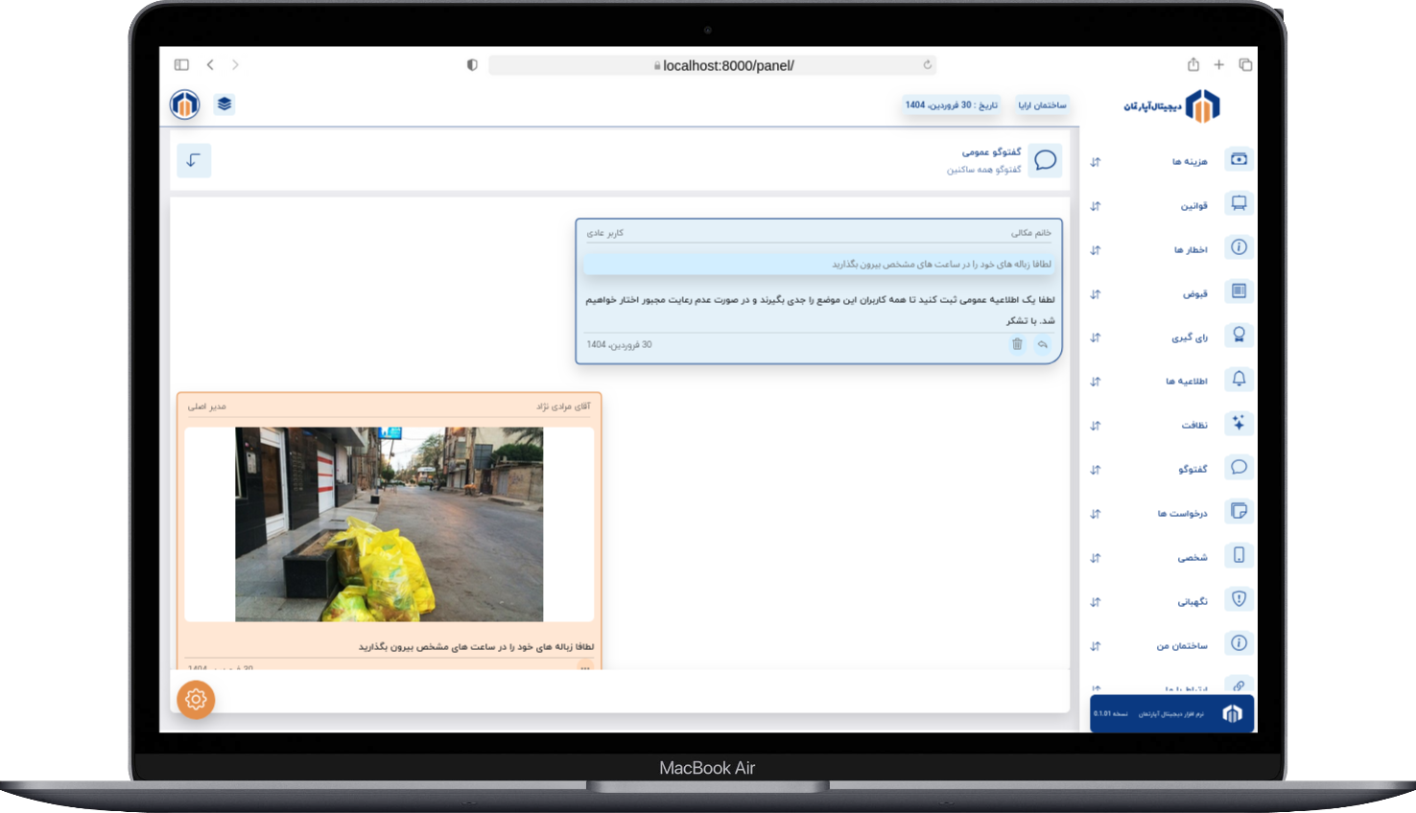The height and width of the screenshot is (813, 1416).
Task: Open the گفتگو menu item
Action: 1192,469
